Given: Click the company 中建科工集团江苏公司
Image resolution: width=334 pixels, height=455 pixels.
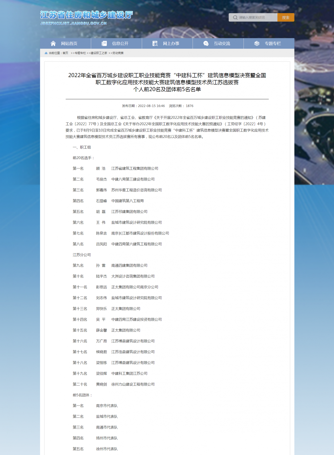Looking at the screenshot, I should pos(129,374).
